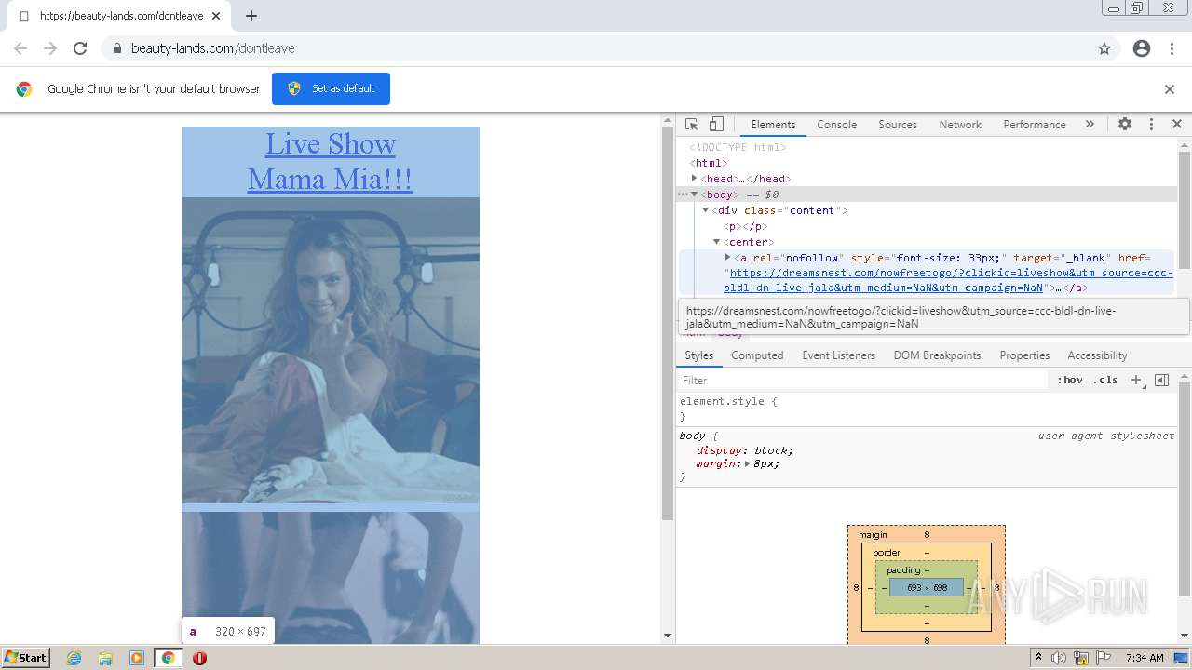Click the box model margin label
Image resolution: width=1192 pixels, height=670 pixels.
click(873, 535)
